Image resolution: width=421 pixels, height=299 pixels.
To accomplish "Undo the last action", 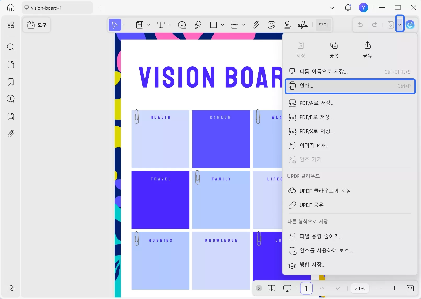I will point(360,25).
